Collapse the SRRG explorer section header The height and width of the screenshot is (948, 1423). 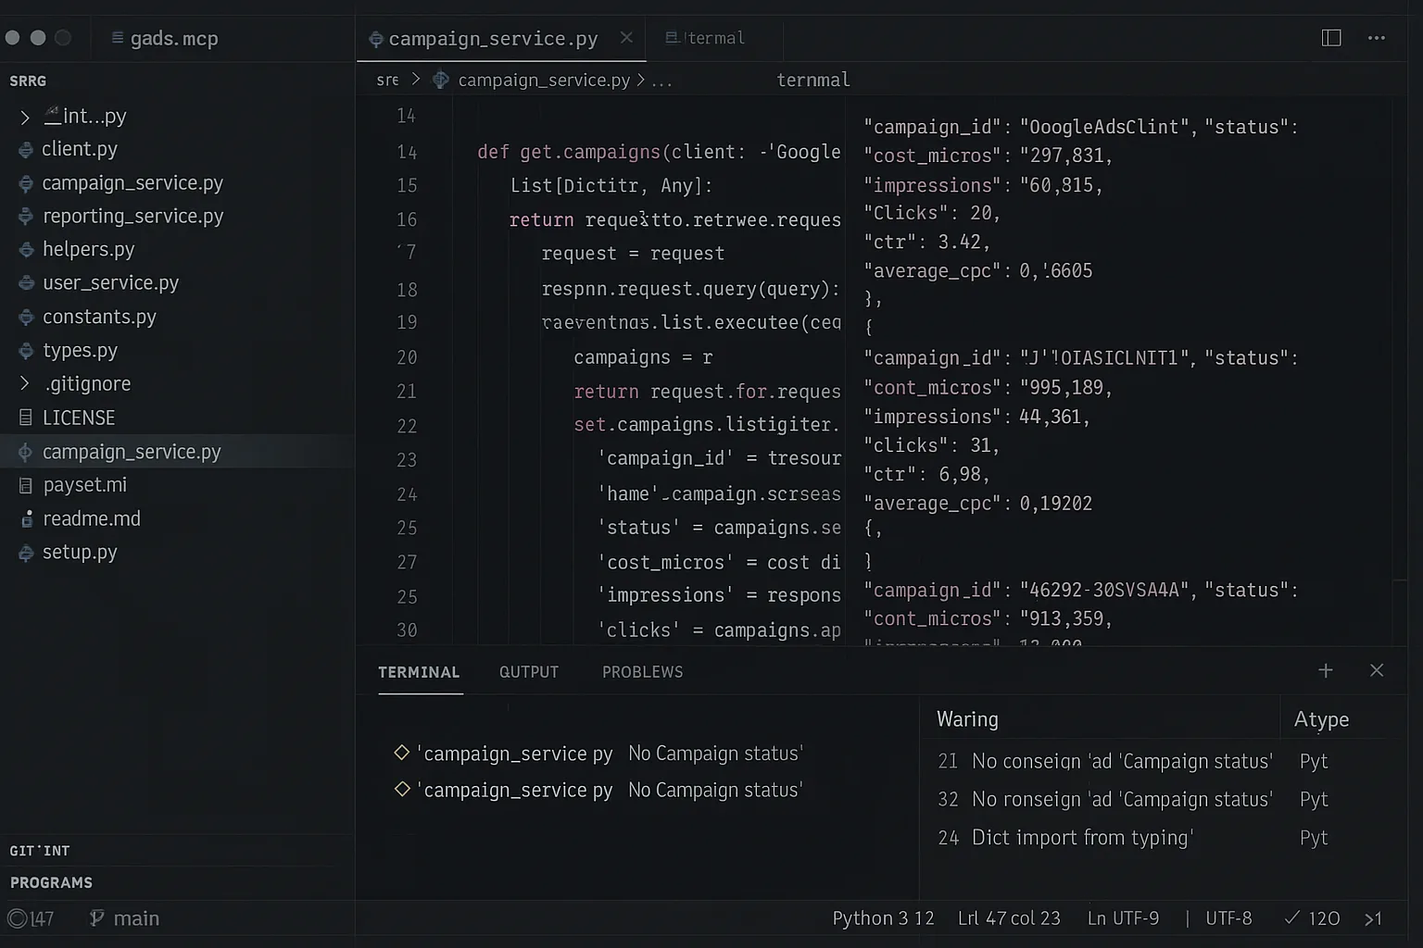pyautogui.click(x=28, y=81)
